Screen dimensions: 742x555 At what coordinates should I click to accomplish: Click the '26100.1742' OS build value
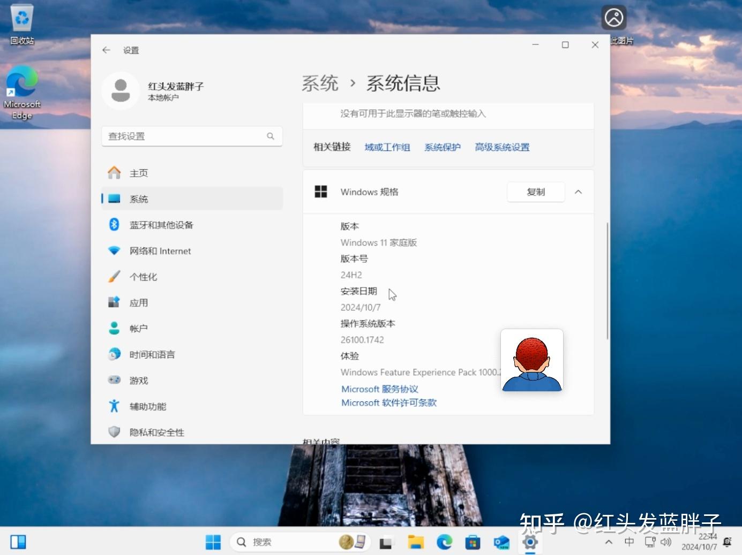click(362, 340)
